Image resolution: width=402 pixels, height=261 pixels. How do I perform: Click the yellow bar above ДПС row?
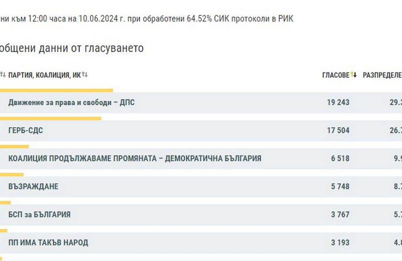(56, 91)
